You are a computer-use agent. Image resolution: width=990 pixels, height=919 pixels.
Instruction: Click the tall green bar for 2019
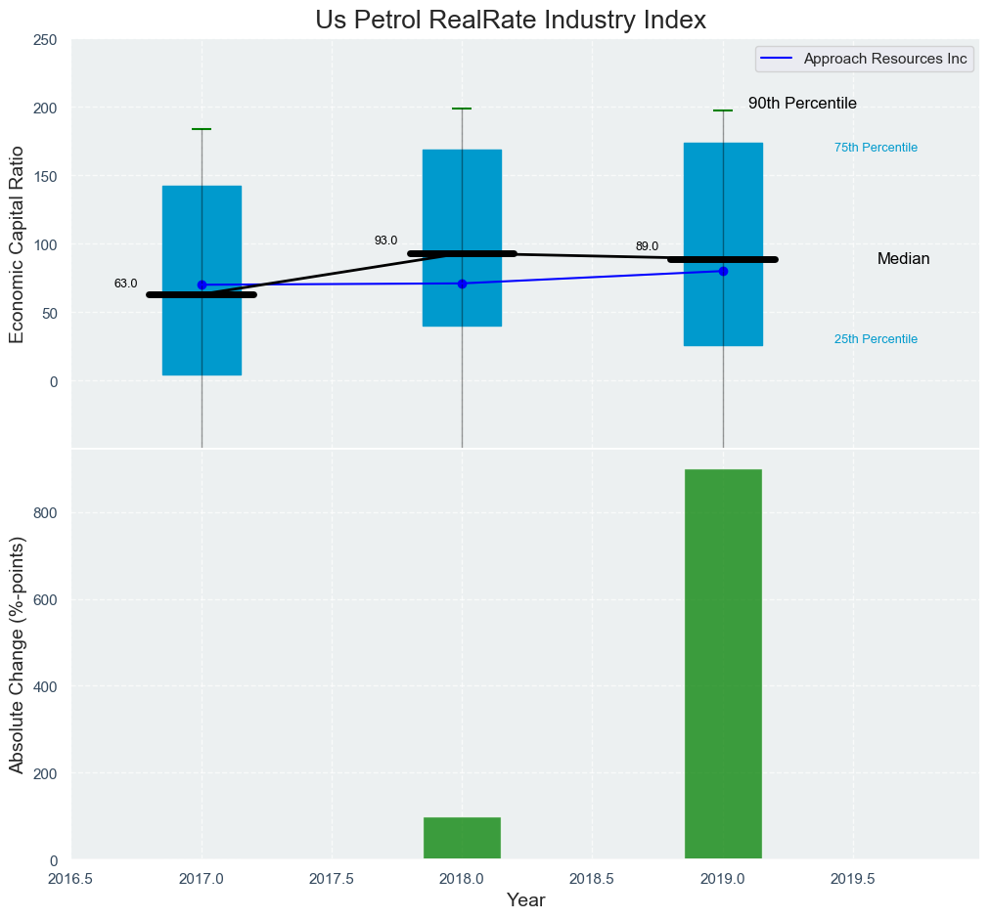point(723,665)
